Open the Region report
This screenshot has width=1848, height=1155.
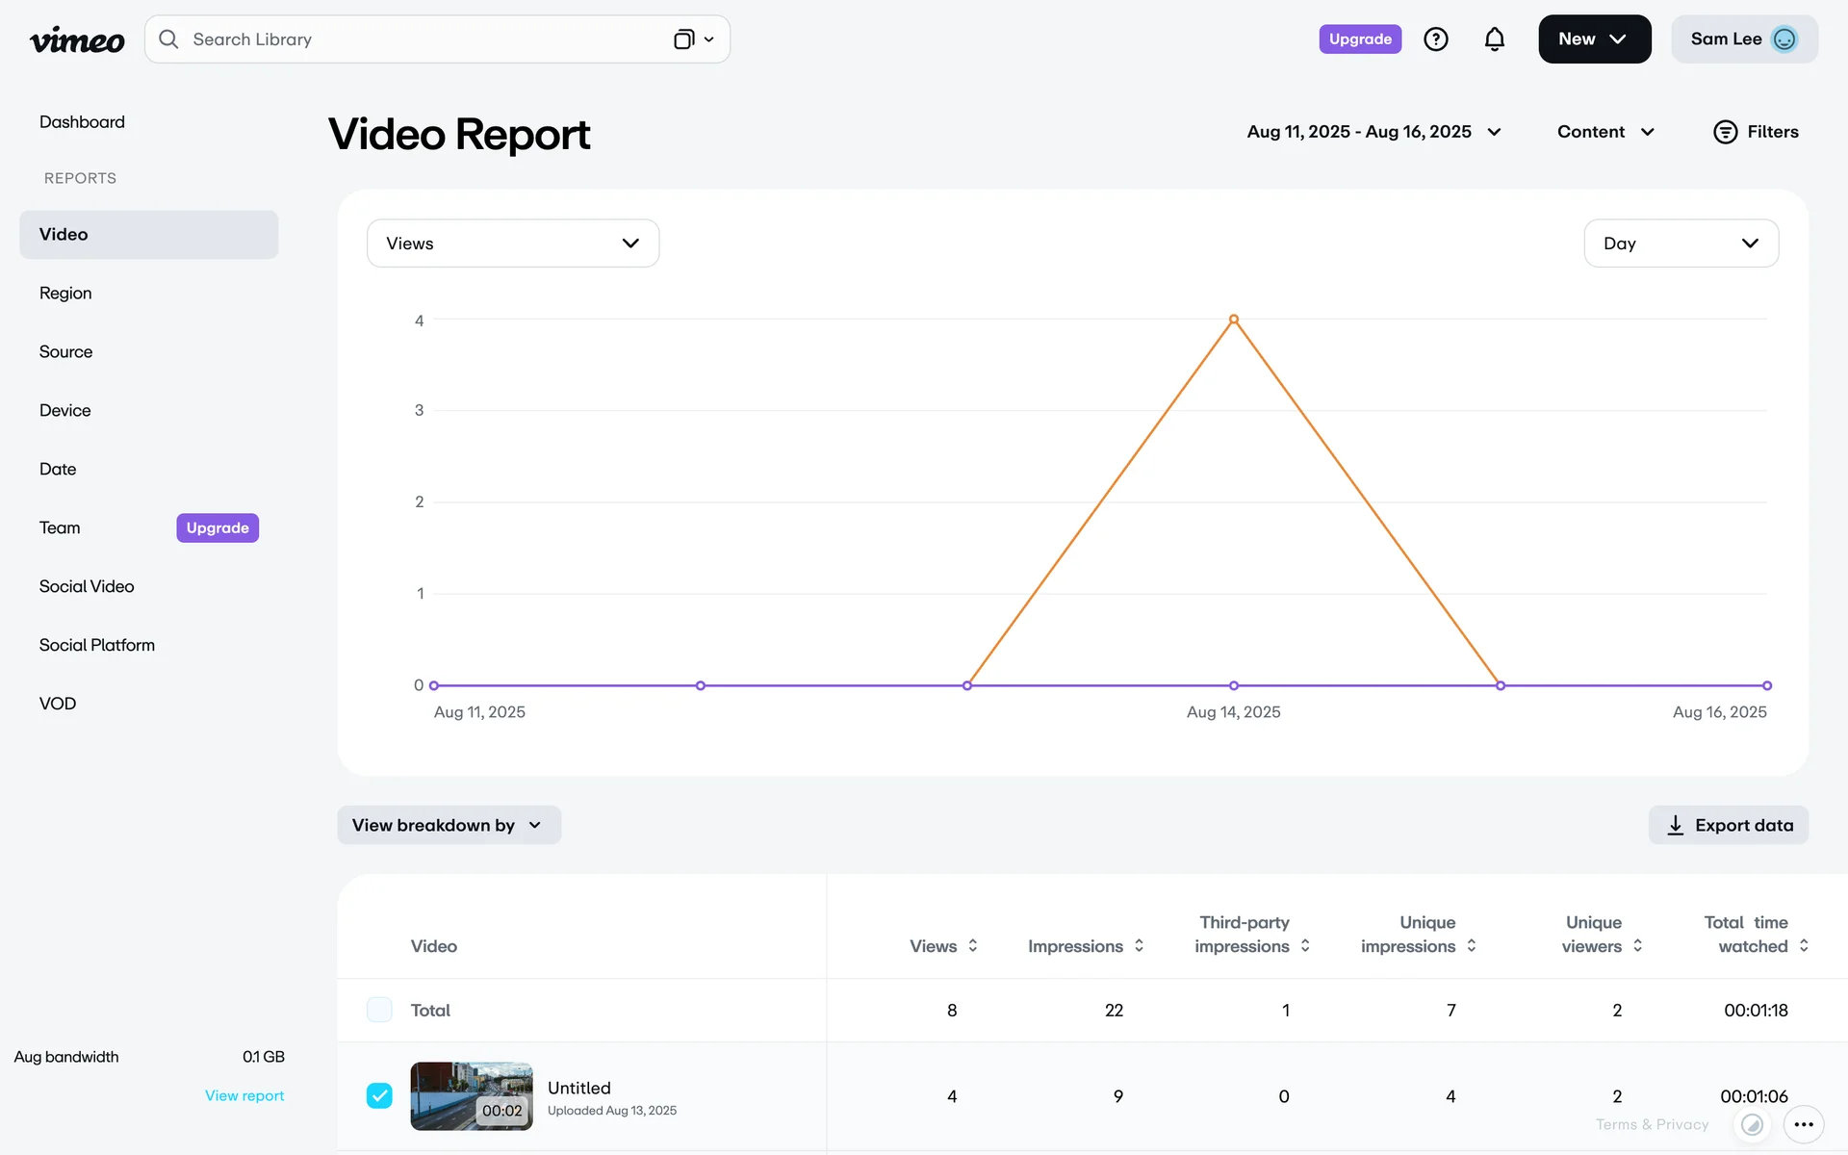[x=65, y=294]
